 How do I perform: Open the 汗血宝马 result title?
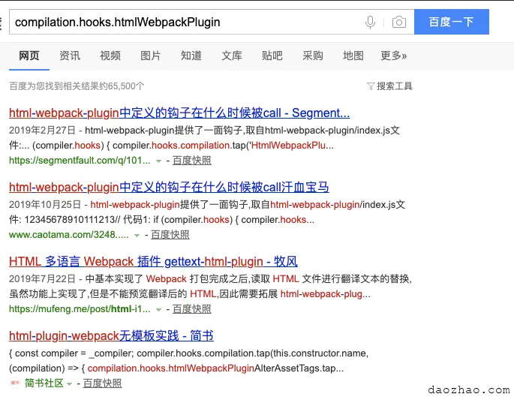(169, 187)
